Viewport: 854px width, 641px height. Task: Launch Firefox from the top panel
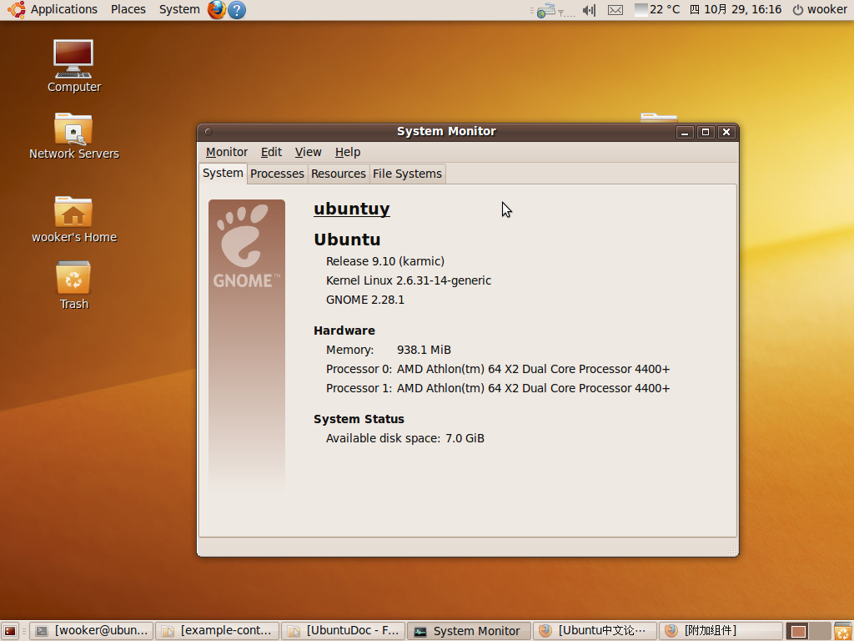click(216, 10)
